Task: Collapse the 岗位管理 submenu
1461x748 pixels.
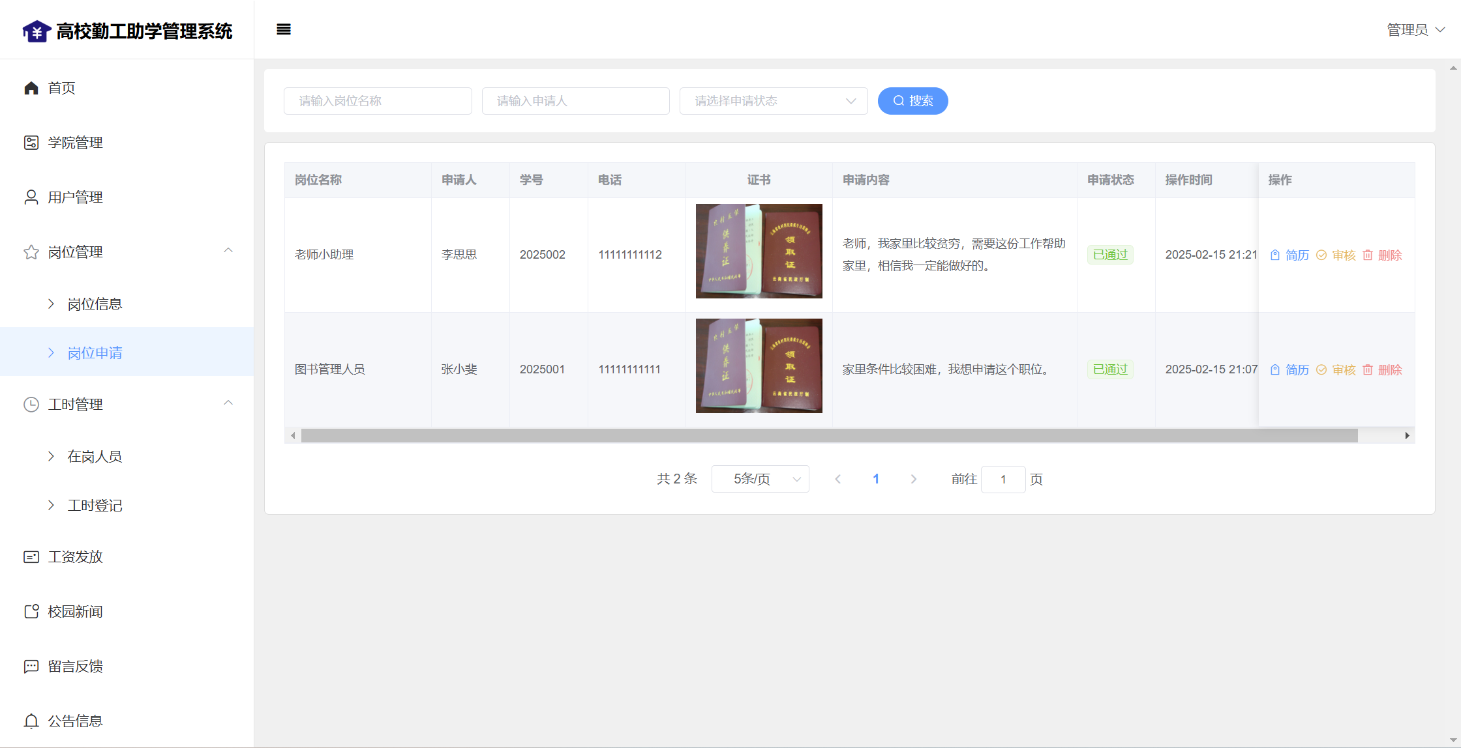Action: [x=228, y=252]
